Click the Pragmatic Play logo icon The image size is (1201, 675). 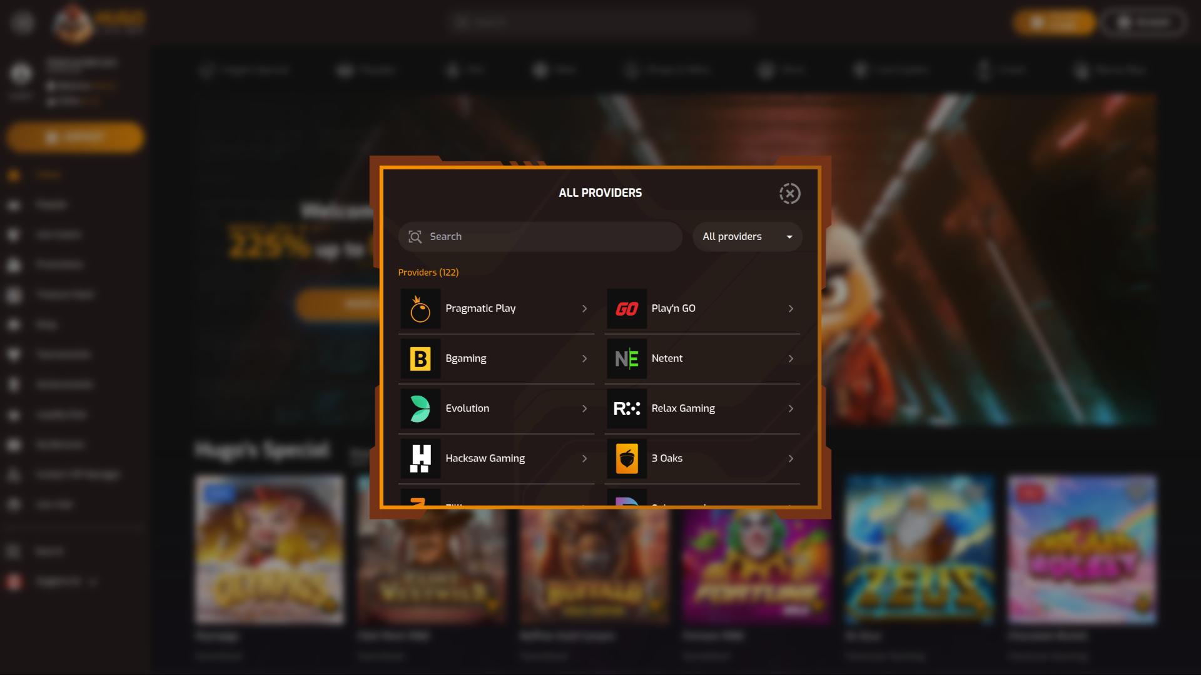[x=420, y=309]
